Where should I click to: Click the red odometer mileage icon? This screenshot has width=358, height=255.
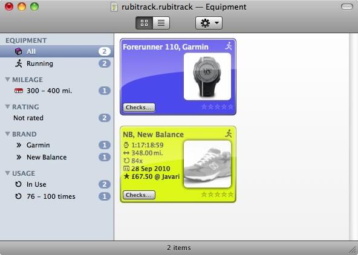[x=19, y=91]
